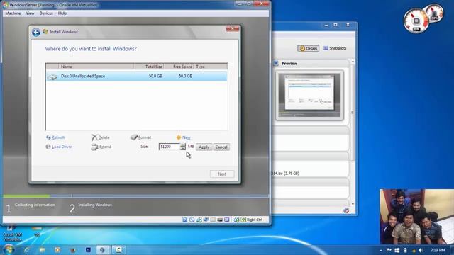
Task: Click scroll-down arrow in VirtualBox Manager details
Action: point(353,204)
